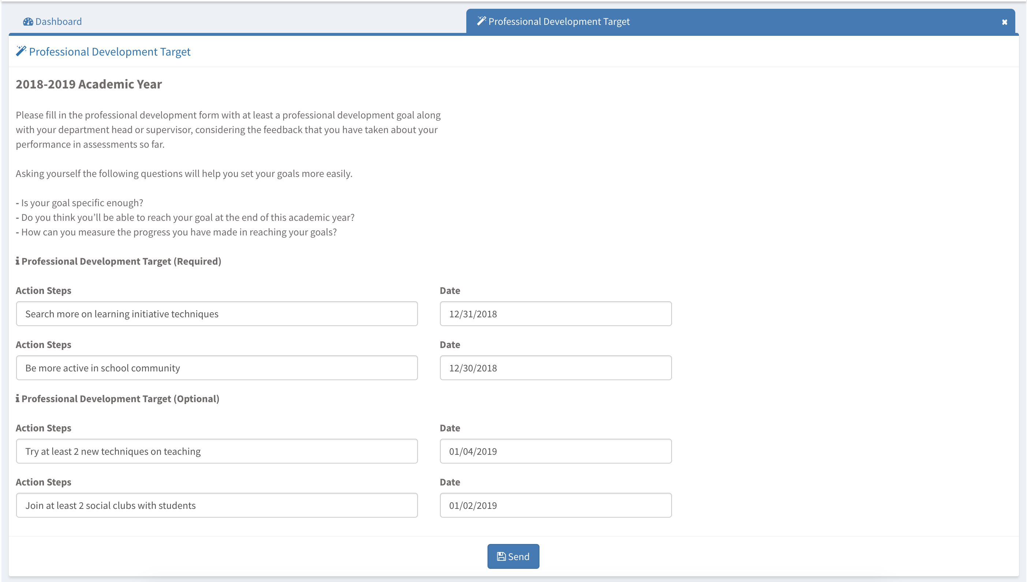Open the 12/30/2018 date picker field
1027x582 pixels.
pos(555,368)
